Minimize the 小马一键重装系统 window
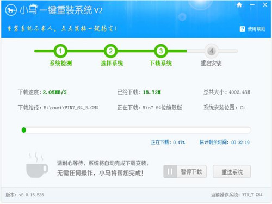Image resolution: width=272 pixels, height=204 pixels. click(x=252, y=5)
